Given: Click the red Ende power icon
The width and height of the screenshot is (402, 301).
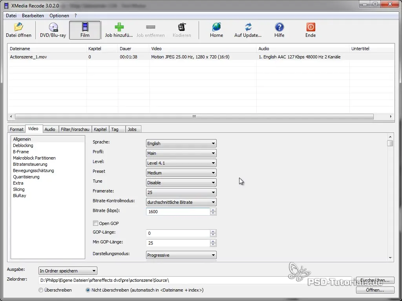Looking at the screenshot, I should tap(311, 27).
